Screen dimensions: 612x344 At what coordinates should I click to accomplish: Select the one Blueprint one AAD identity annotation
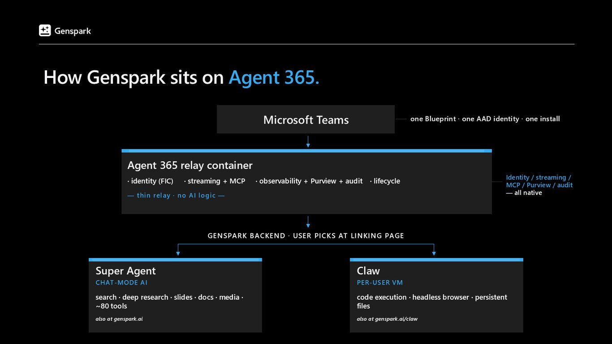pyautogui.click(x=485, y=119)
